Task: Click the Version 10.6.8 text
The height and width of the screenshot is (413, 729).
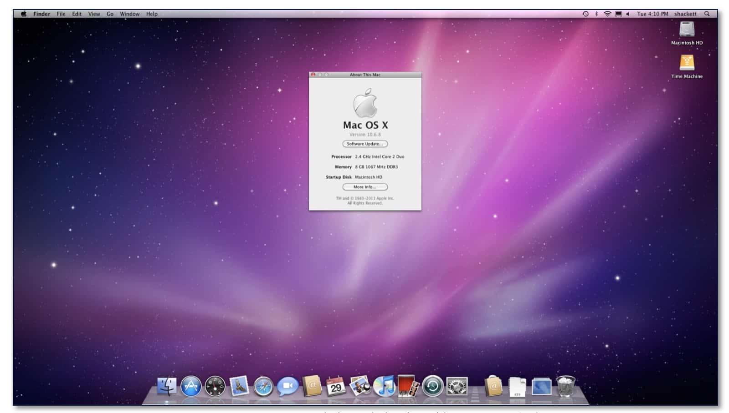Action: point(365,134)
